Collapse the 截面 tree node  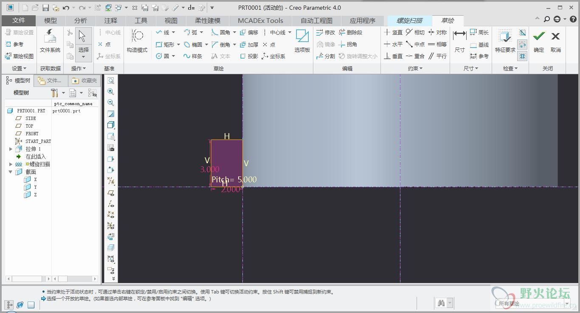pos(11,172)
